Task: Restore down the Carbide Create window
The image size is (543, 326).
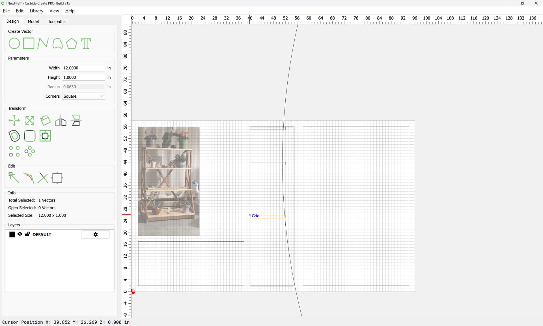Action: [523, 3]
